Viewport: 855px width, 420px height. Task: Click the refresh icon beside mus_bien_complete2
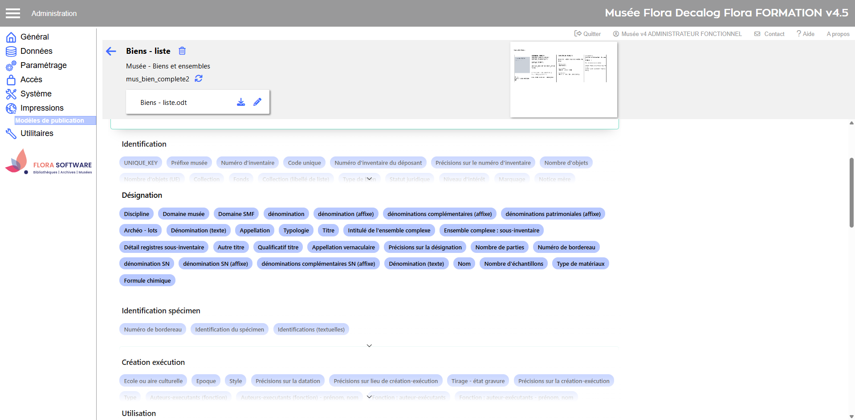(199, 79)
